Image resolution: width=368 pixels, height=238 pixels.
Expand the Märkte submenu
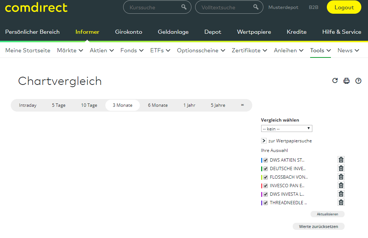coord(70,50)
